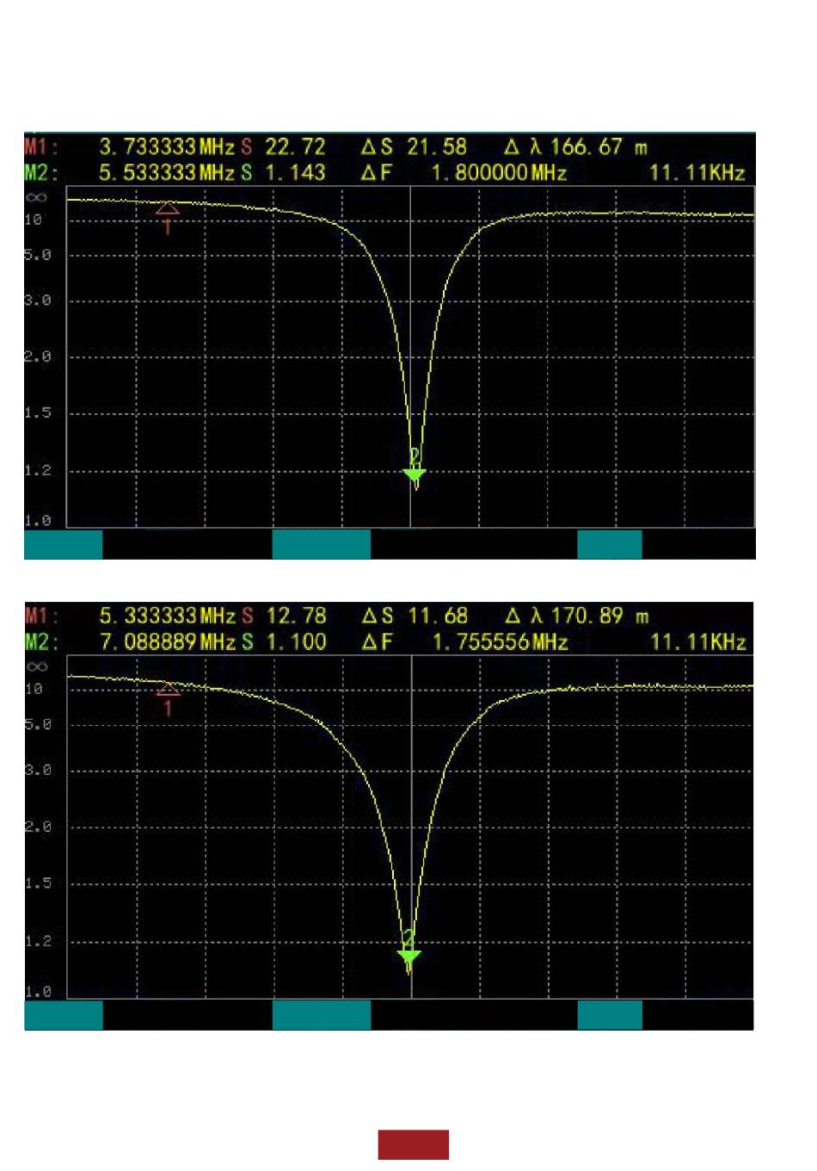Click the wide teal block under the 7.088889MHz plot
Viewport: 817px width, 1171px height.
tap(322, 1014)
